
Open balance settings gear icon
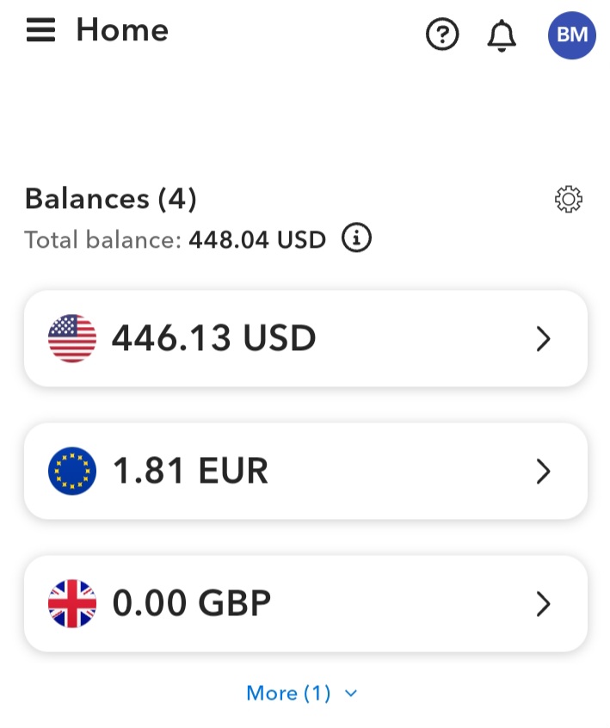(x=569, y=200)
